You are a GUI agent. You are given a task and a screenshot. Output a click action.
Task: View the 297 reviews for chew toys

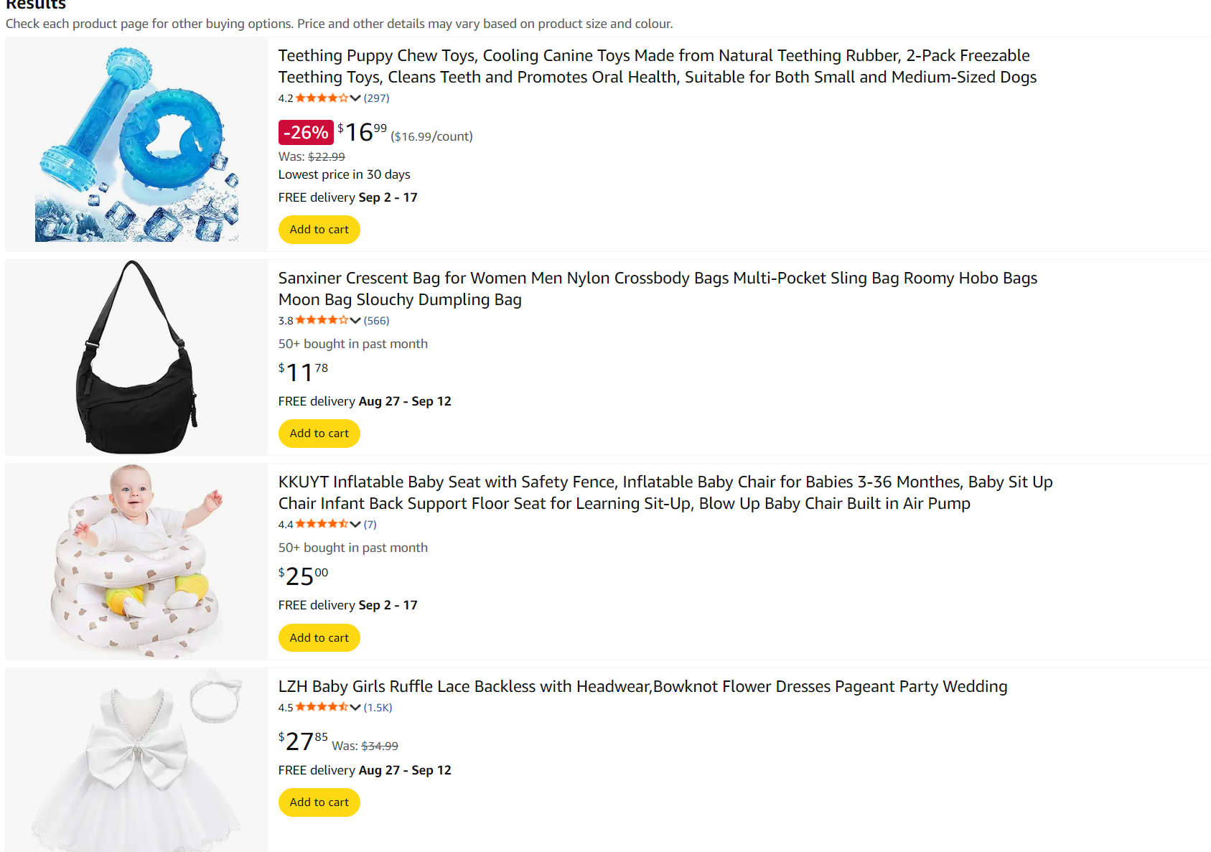(x=376, y=98)
